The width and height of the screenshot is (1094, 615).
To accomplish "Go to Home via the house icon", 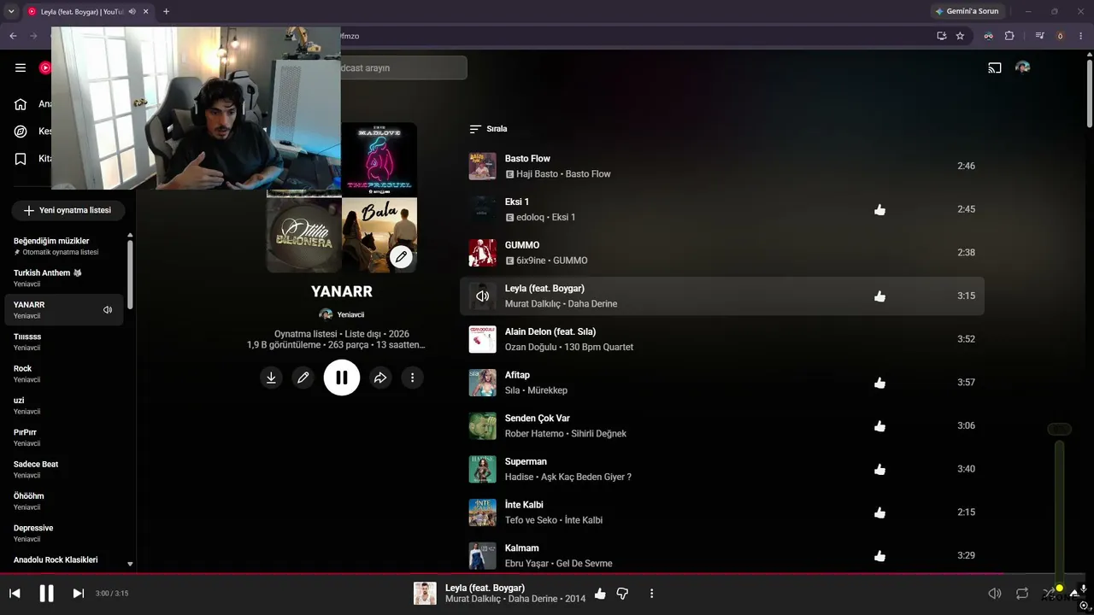I will [x=21, y=104].
